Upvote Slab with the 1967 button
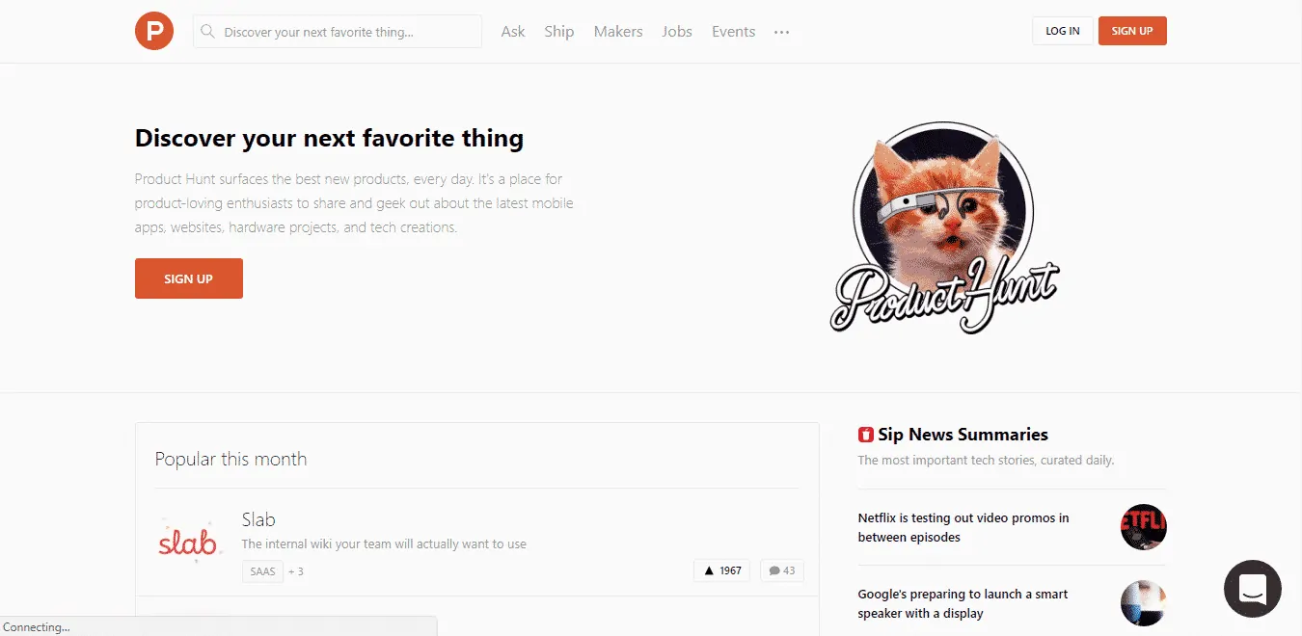The height and width of the screenshot is (636, 1302). click(x=721, y=570)
